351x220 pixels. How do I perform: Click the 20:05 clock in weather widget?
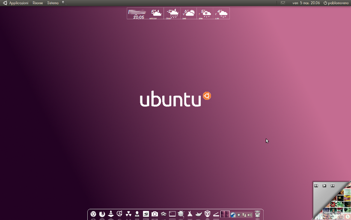pyautogui.click(x=139, y=17)
